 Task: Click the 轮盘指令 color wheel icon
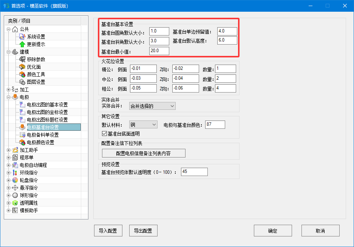tap(15, 180)
